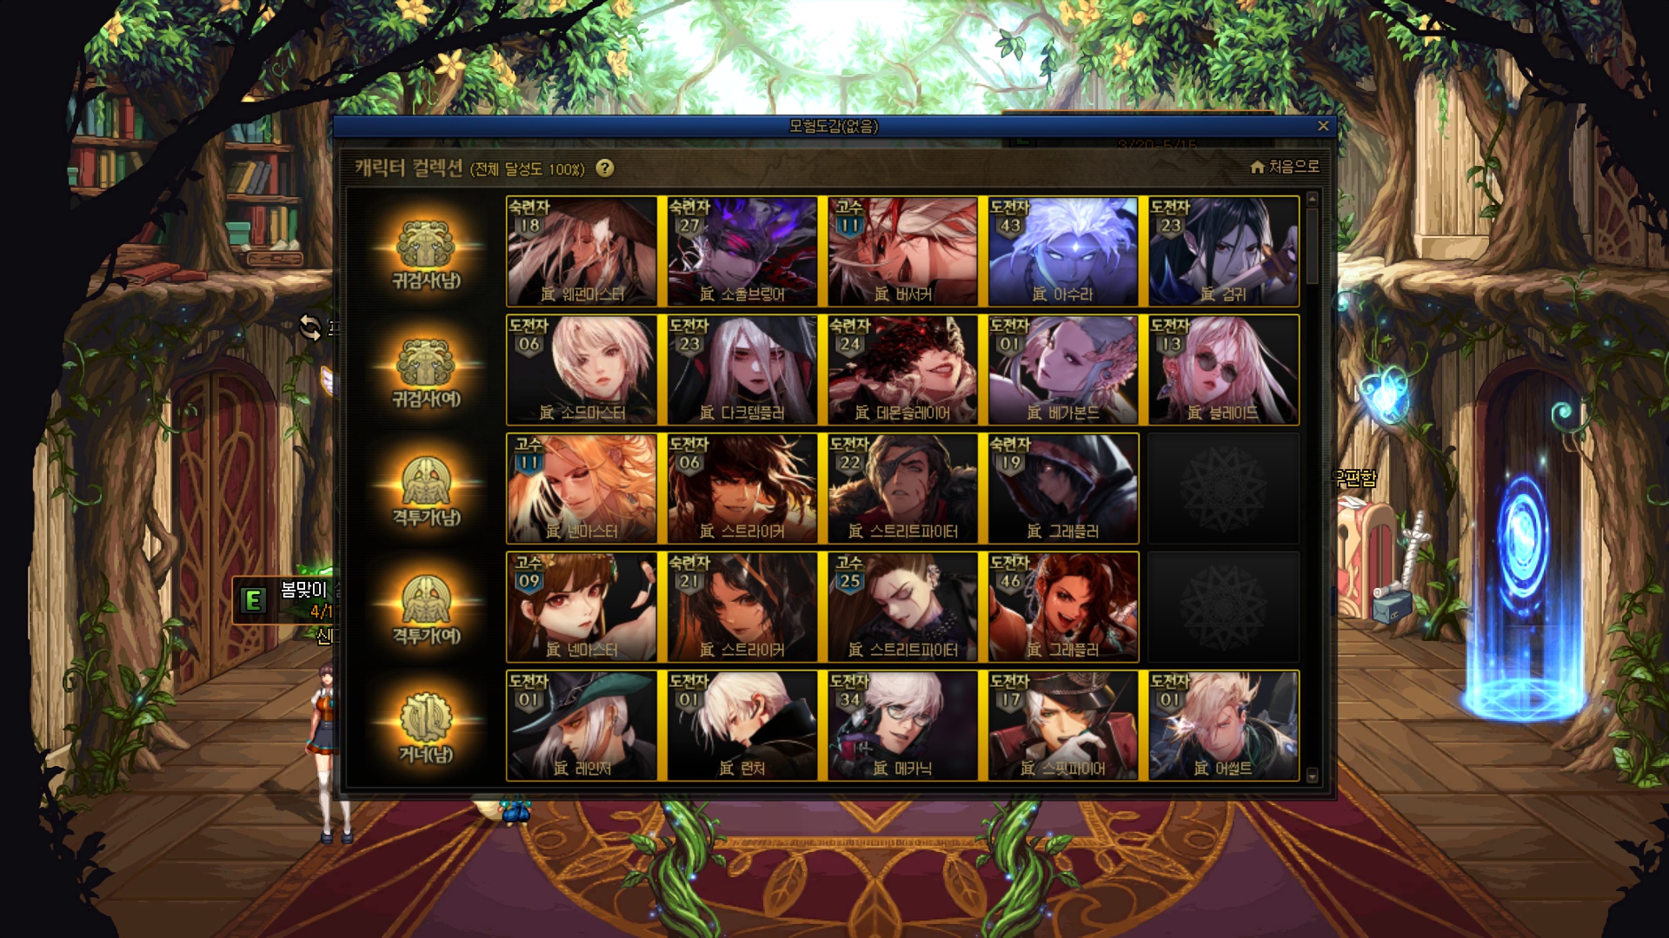
Task: Select the 거너(남) class emblem icon
Action: pos(426,717)
